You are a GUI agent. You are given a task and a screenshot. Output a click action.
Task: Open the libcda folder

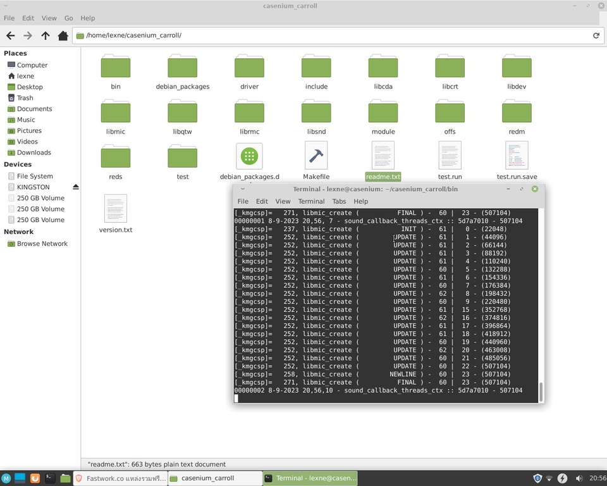tap(383, 73)
